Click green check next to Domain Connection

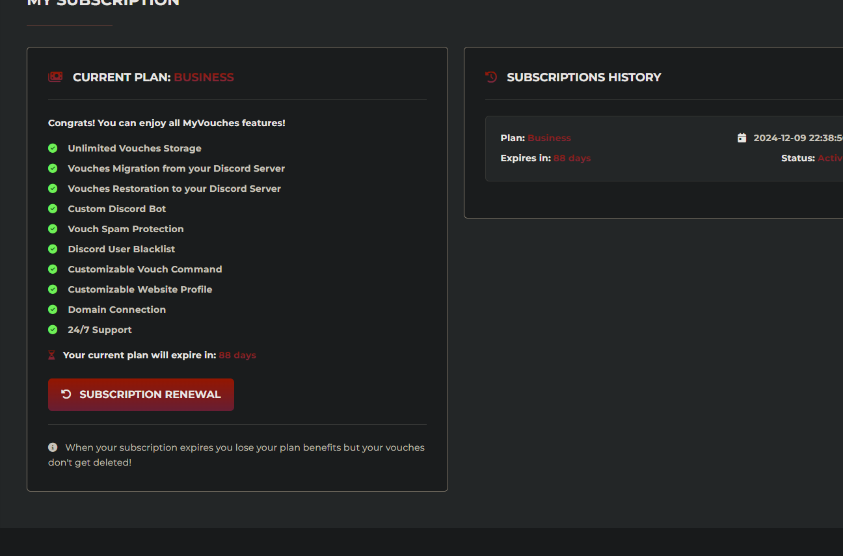click(53, 310)
